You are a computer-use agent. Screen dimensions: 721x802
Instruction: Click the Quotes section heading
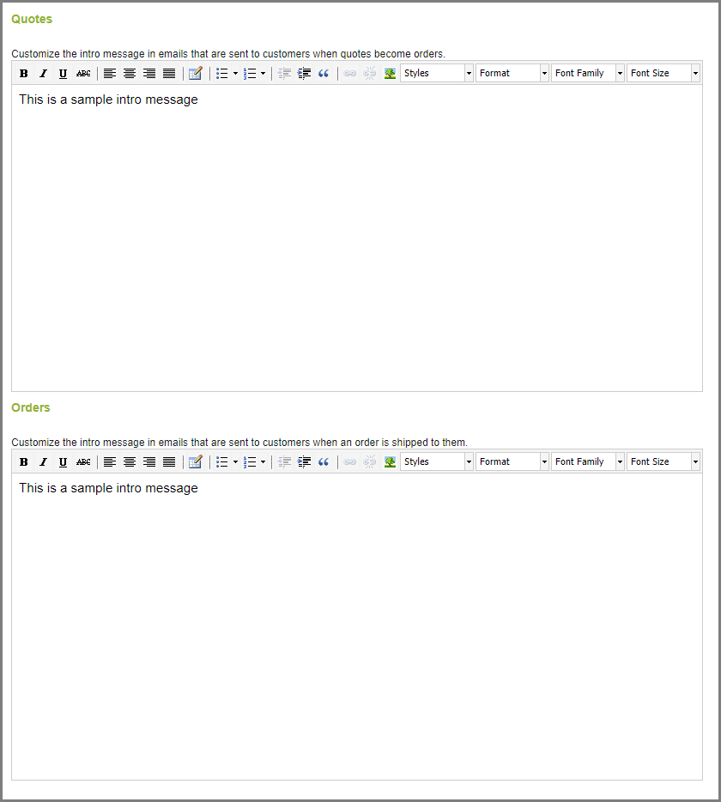[32, 19]
